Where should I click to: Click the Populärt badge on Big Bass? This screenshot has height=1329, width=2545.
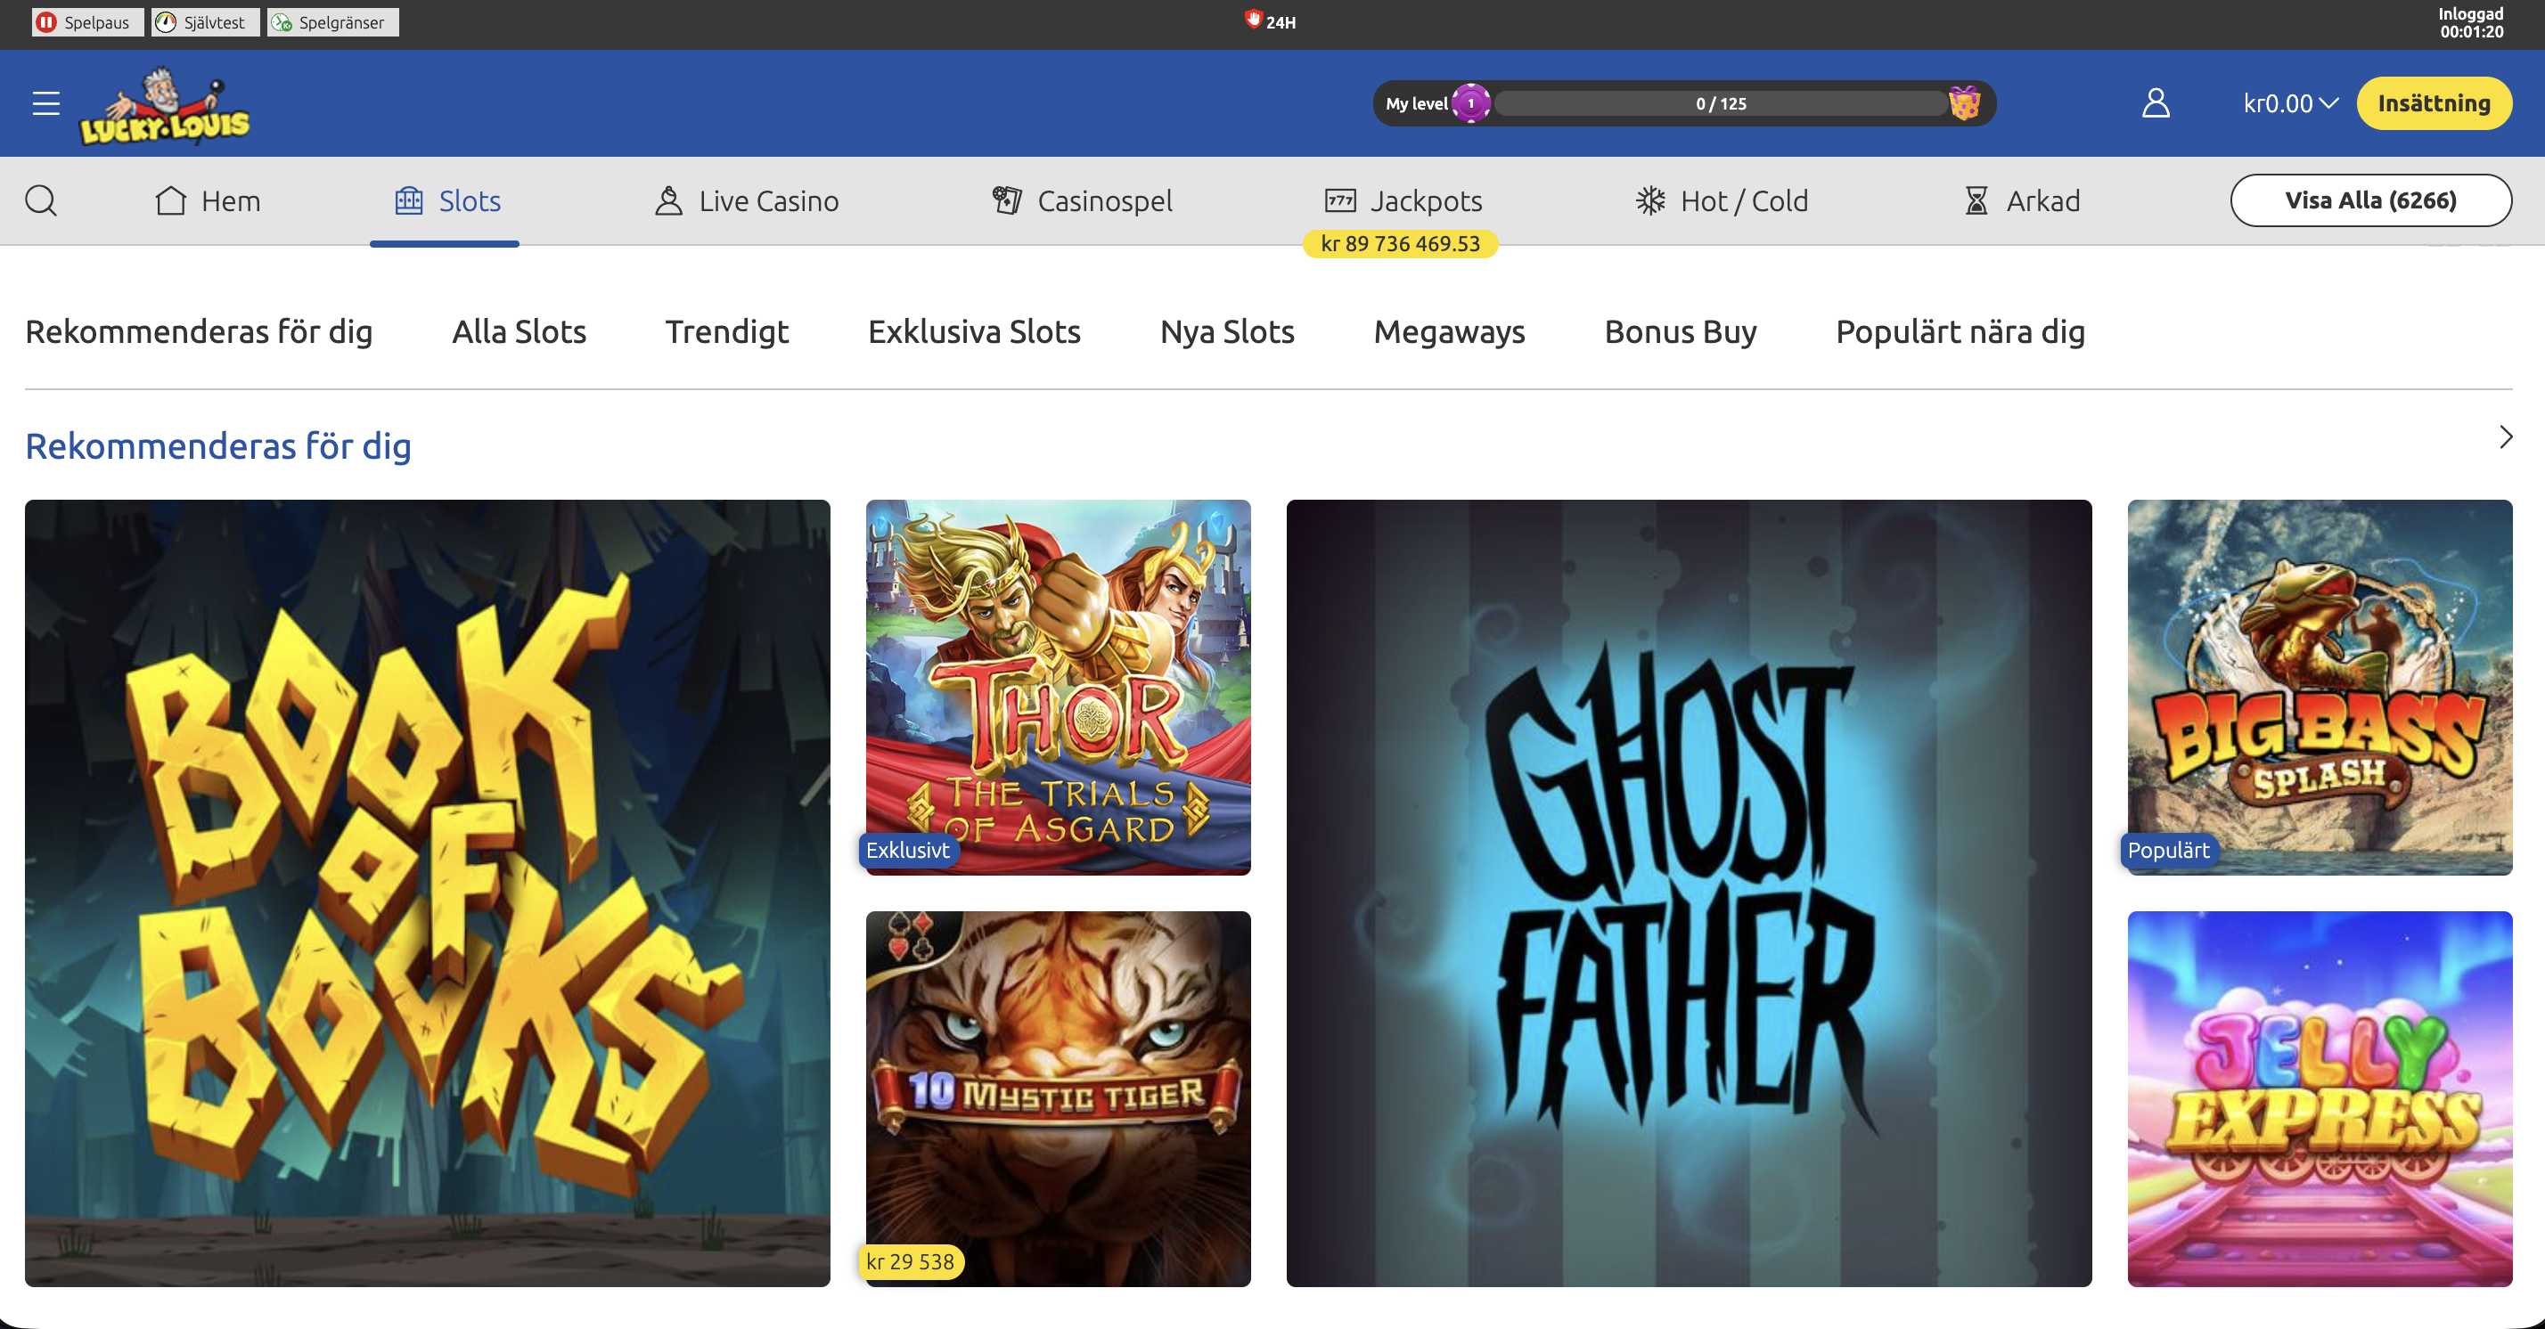(2169, 850)
